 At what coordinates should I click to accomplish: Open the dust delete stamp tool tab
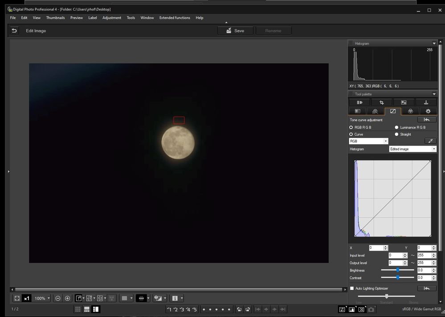[426, 102]
